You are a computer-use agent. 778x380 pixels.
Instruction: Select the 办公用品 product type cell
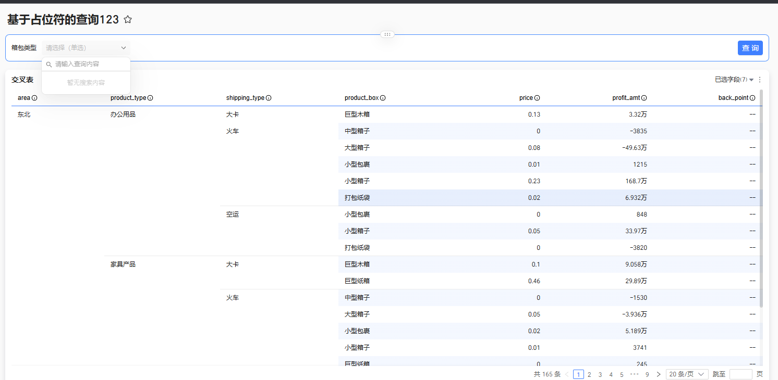point(123,115)
